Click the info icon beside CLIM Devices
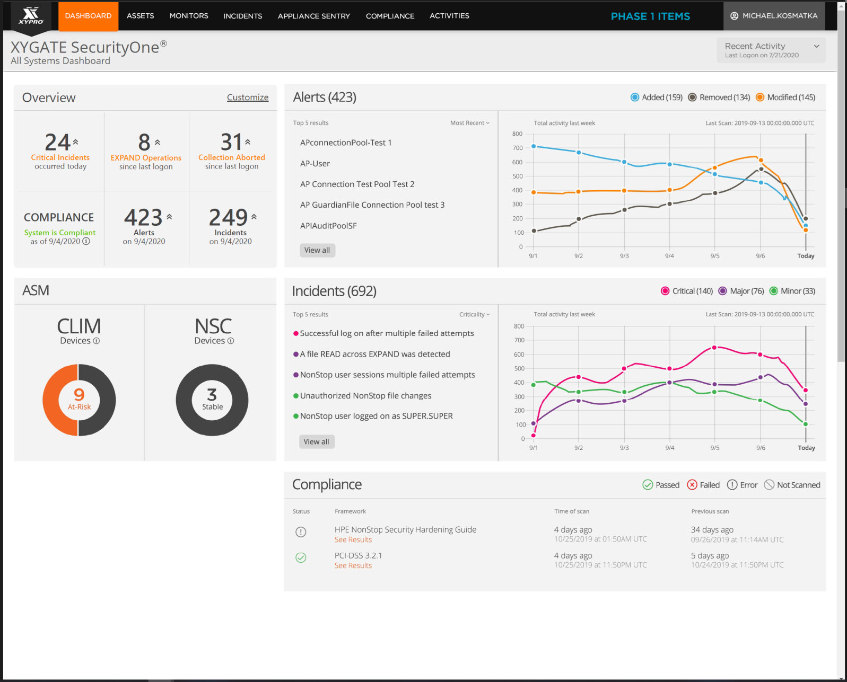The height and width of the screenshot is (682, 847). pyautogui.click(x=96, y=341)
